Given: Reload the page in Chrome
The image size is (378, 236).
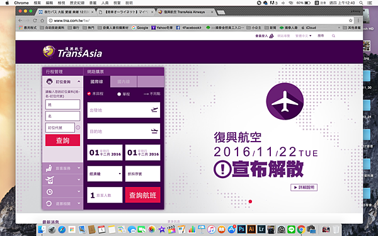Looking at the screenshot, I should [x=35, y=21].
